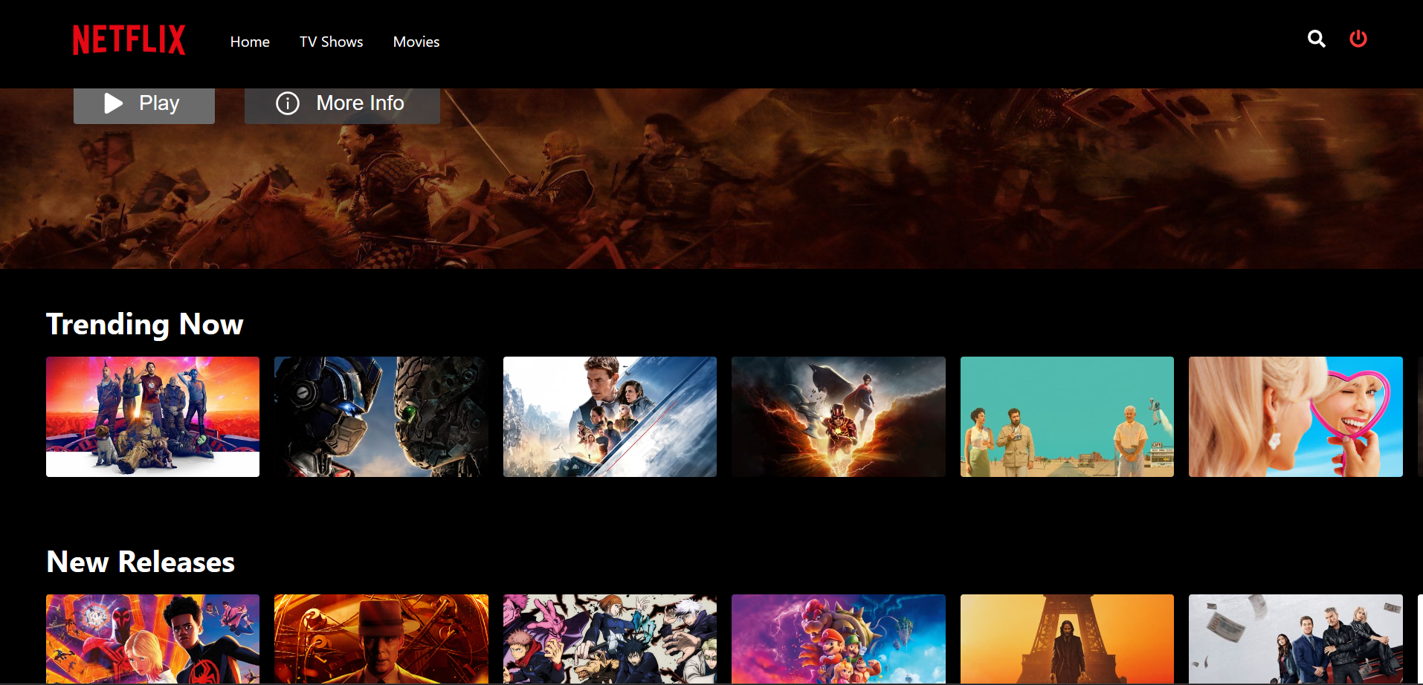This screenshot has width=1423, height=685.
Task: Click the More Info button
Action: tap(342, 105)
